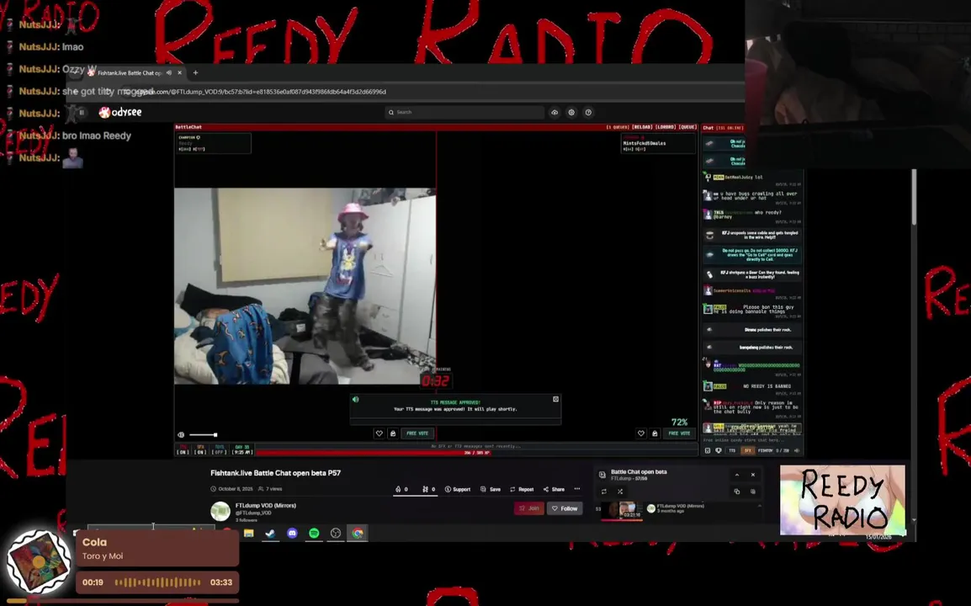Open Chrome from taskbar
The height and width of the screenshot is (606, 971).
coord(358,533)
